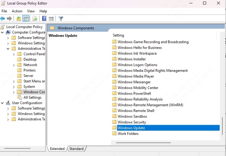Click User Configuration user icon
Viewport: 226px width, 156px height.
tap(8, 103)
